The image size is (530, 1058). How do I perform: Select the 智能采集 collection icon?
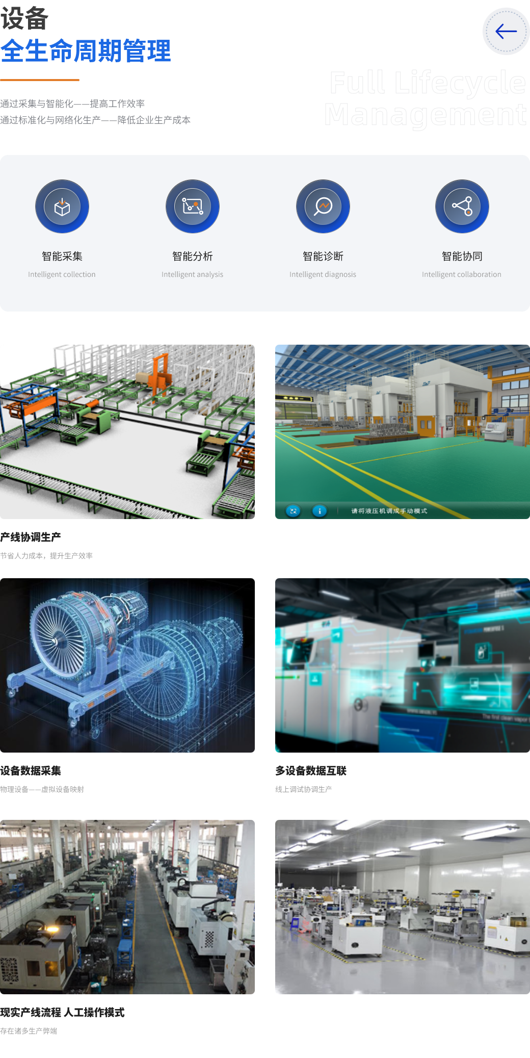(62, 207)
